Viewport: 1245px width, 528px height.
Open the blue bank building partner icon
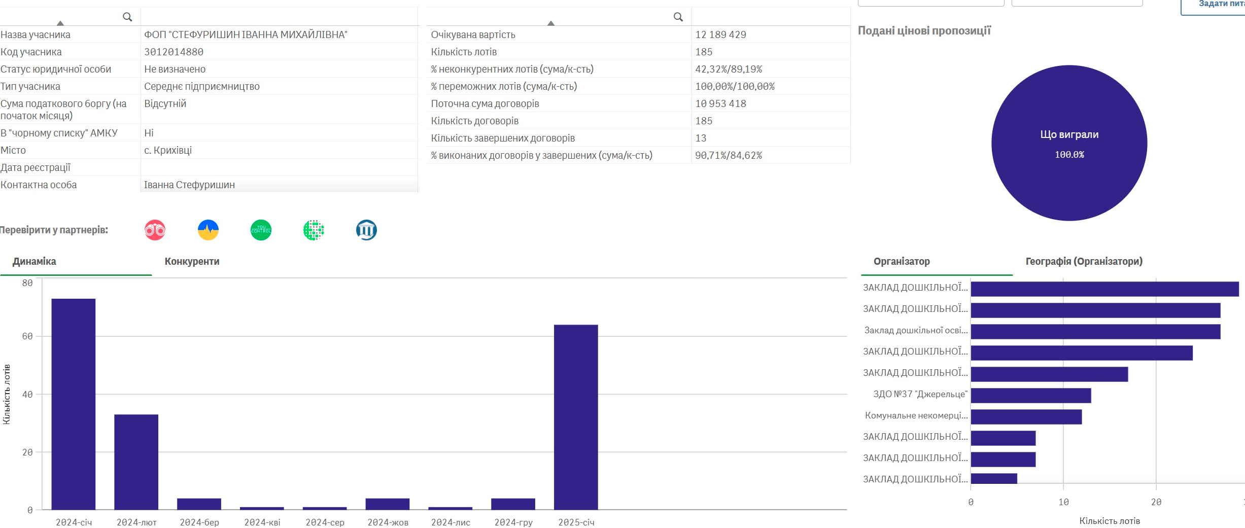(366, 230)
